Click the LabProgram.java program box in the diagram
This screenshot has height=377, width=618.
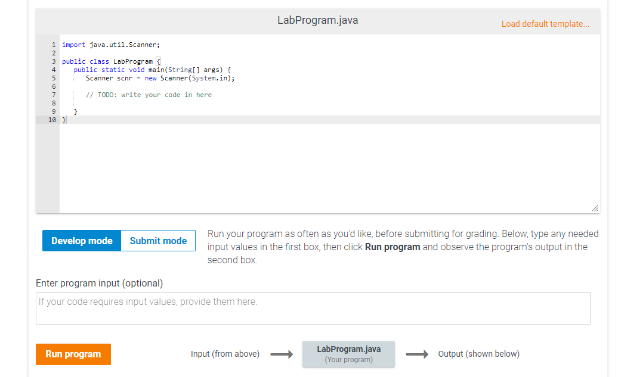click(348, 354)
